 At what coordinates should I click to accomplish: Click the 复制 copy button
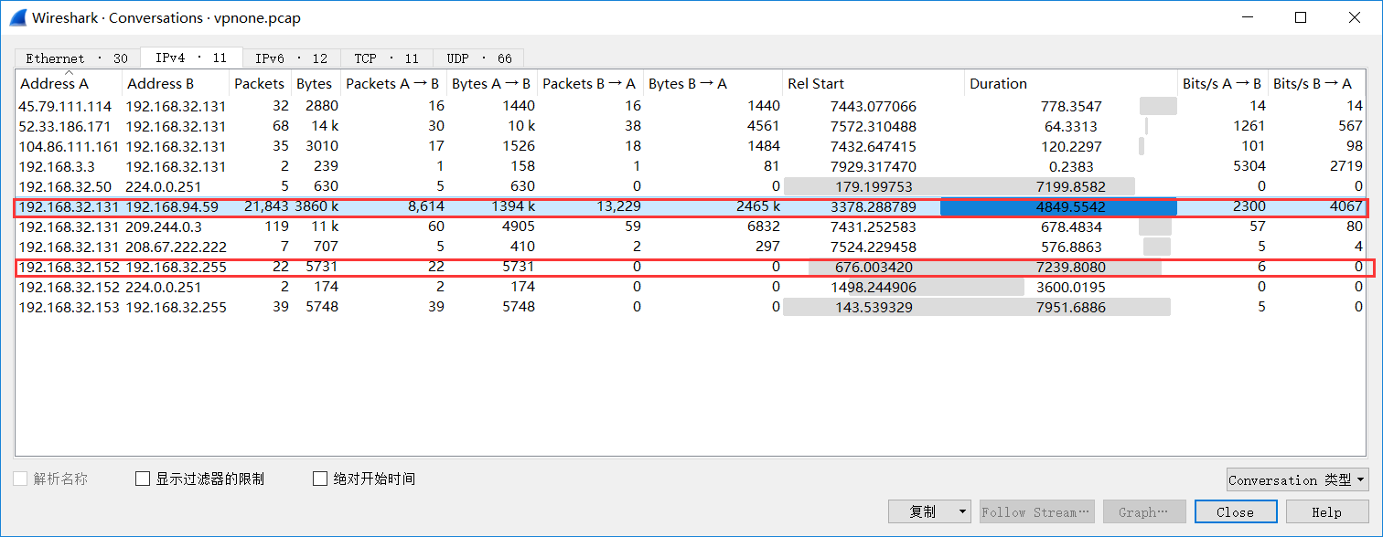[922, 511]
